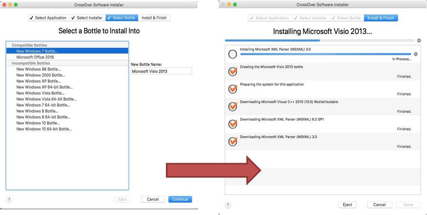This screenshot has height=215, width=427.
Task: Click Continue to proceed with bottle
Action: (180, 199)
